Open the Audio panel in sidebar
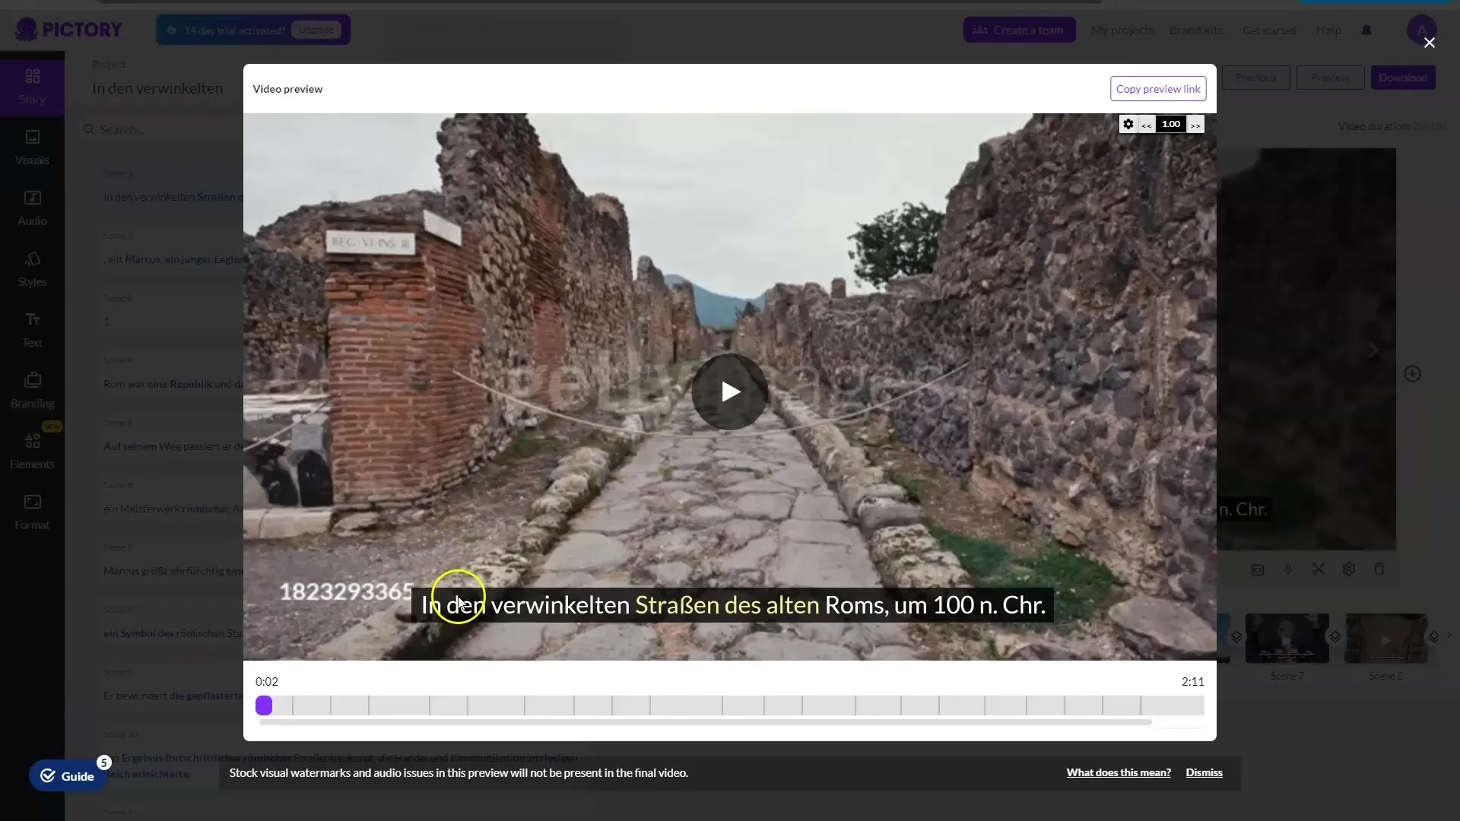The height and width of the screenshot is (821, 1460). pos(32,208)
